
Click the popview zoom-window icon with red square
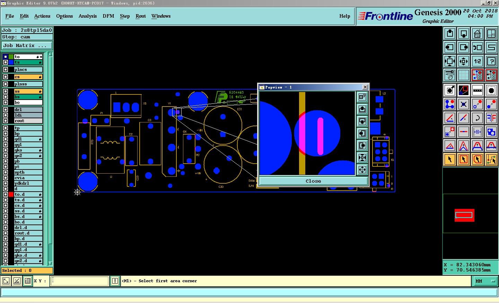click(464, 90)
